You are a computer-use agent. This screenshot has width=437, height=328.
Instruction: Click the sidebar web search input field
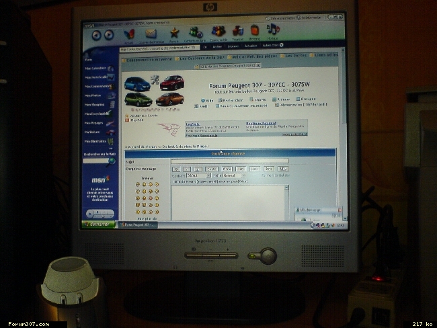(x=95, y=161)
